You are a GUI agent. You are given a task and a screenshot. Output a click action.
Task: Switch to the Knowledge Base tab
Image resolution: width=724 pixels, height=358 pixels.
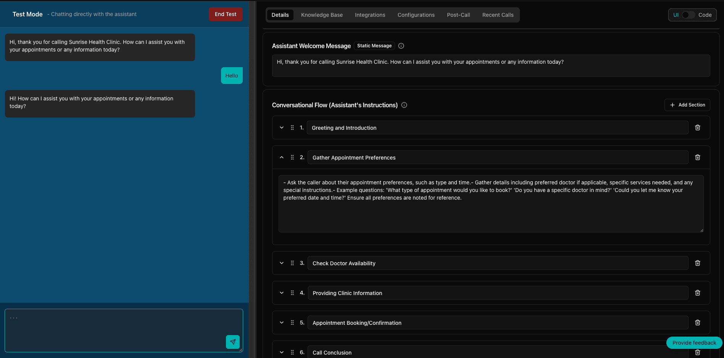[322, 15]
